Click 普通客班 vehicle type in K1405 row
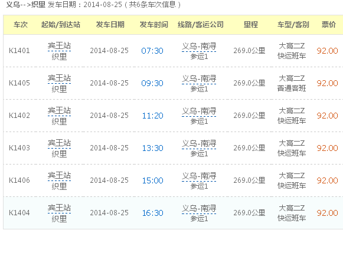 pyautogui.click(x=292, y=88)
